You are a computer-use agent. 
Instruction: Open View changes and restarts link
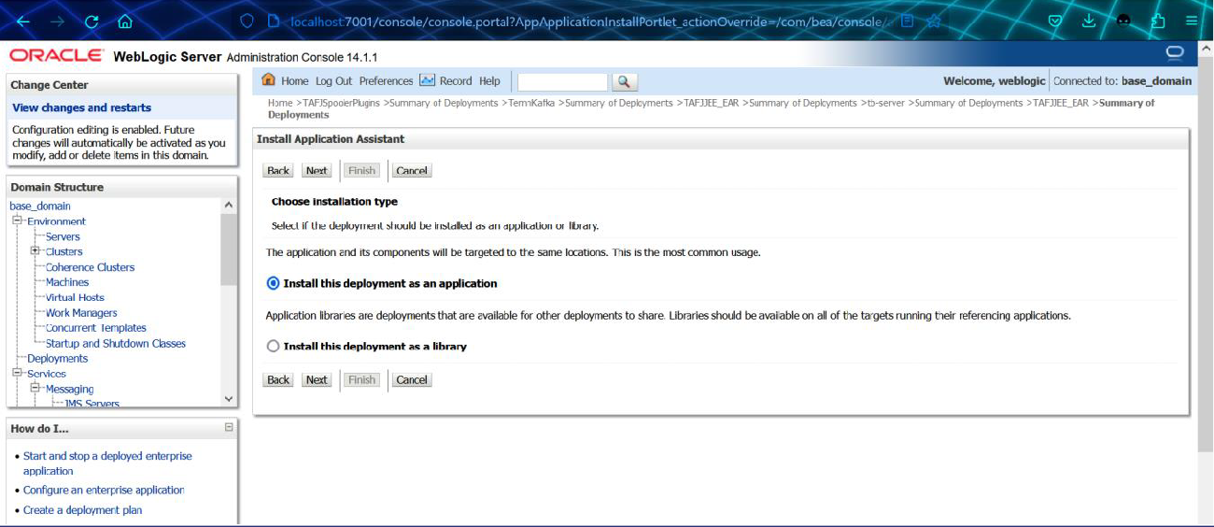pos(81,107)
